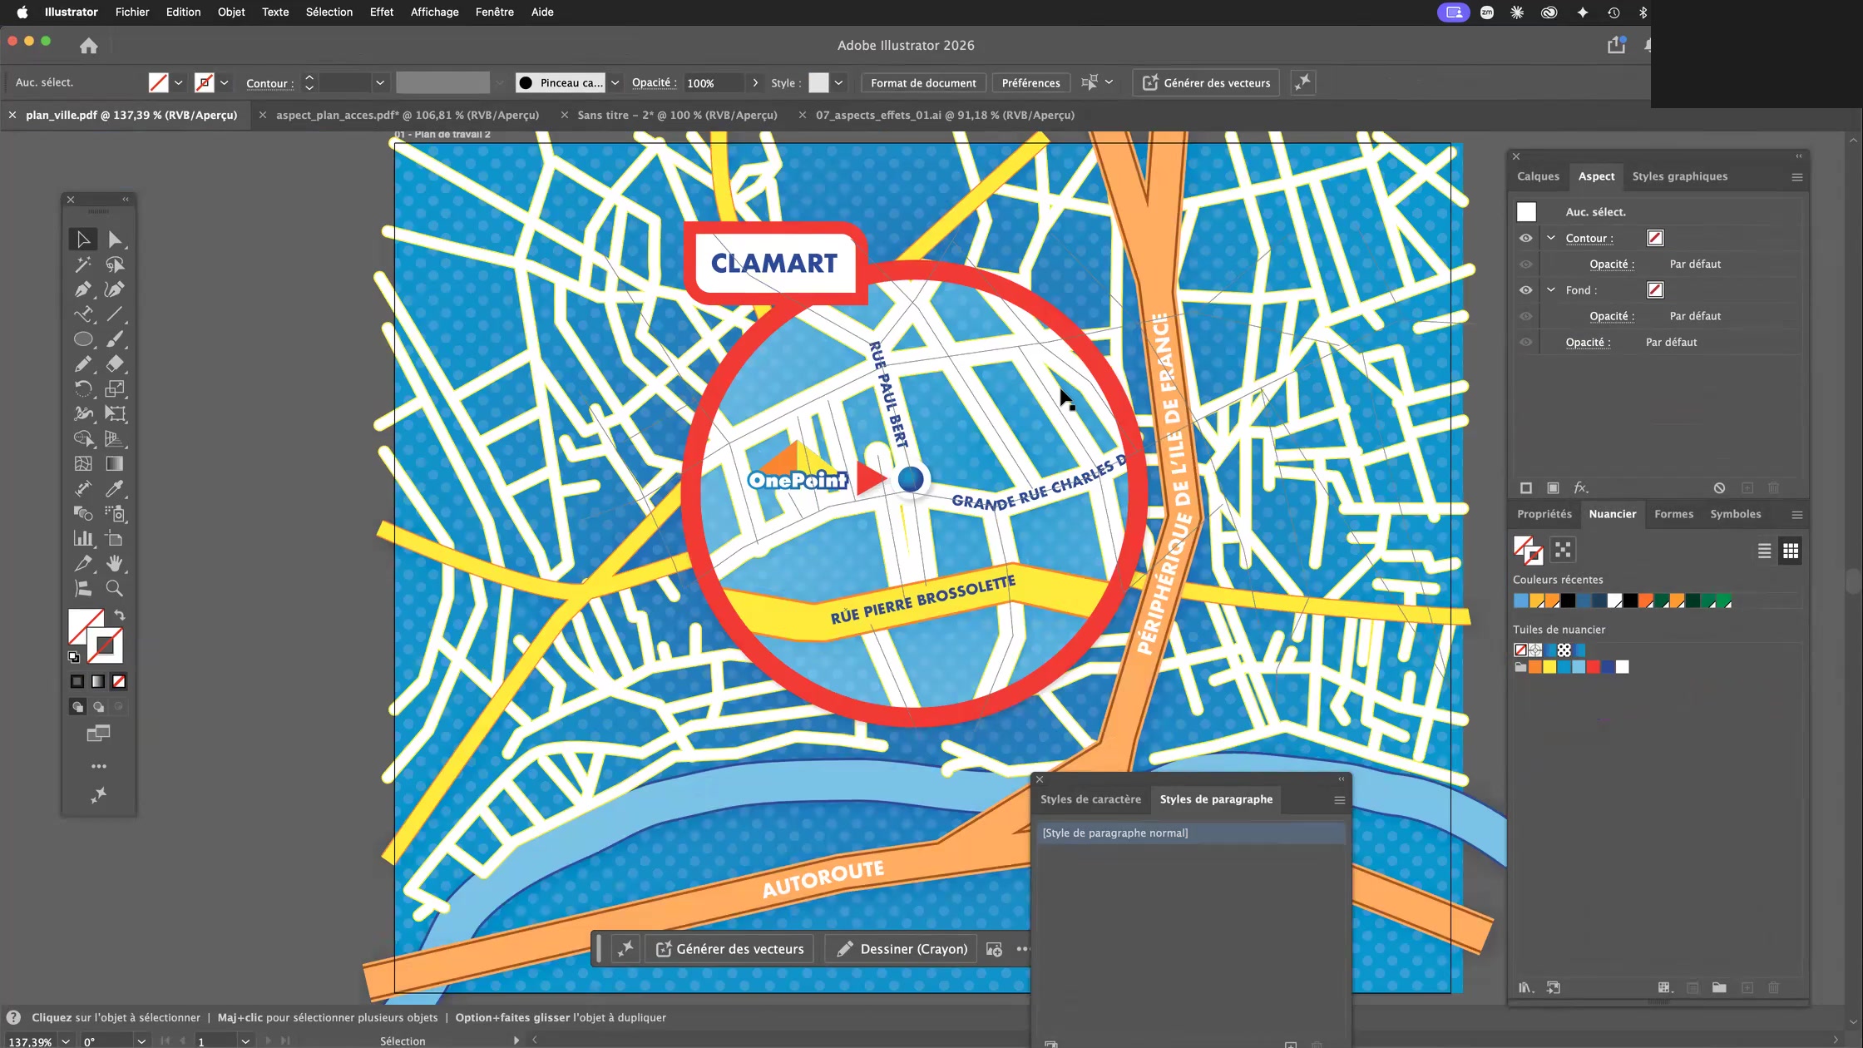Click Générer des vecteurs in top control bar
The height and width of the screenshot is (1048, 1863).
coord(1206,82)
